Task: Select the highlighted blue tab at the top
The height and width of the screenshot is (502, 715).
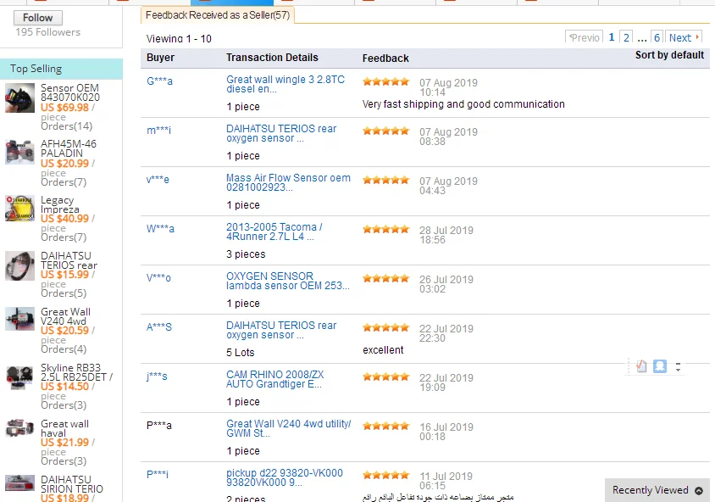Action: point(229,3)
